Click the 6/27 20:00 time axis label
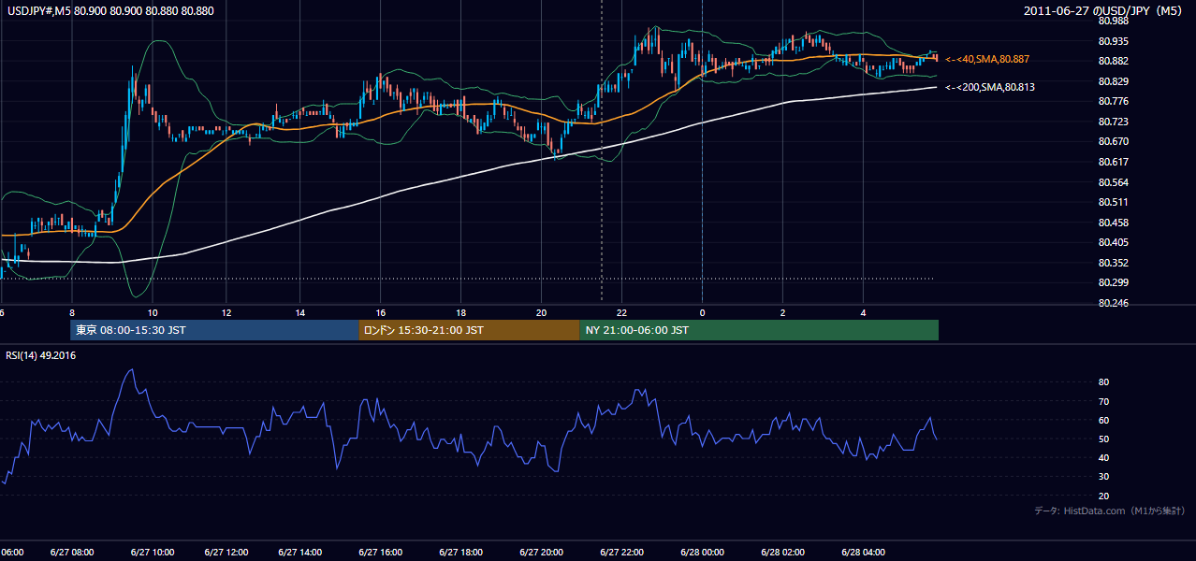 pos(541,552)
